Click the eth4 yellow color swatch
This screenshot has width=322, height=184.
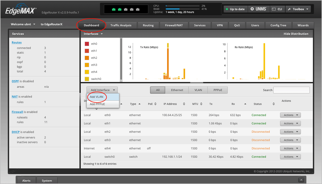point(87,72)
